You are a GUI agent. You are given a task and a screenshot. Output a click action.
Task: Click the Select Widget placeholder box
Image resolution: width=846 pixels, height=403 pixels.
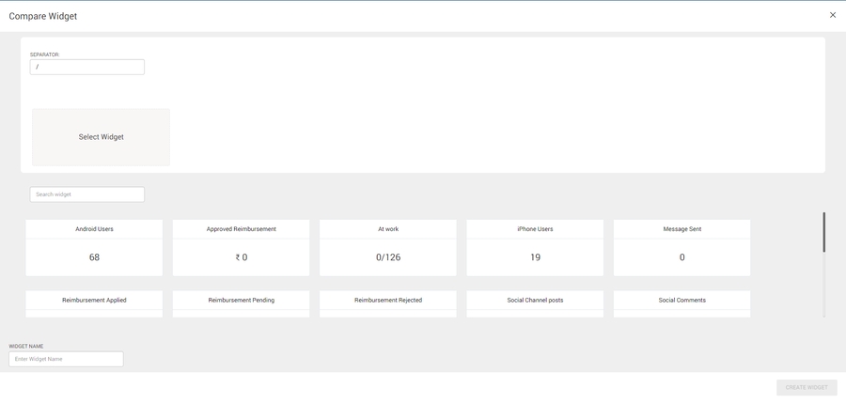tap(101, 137)
